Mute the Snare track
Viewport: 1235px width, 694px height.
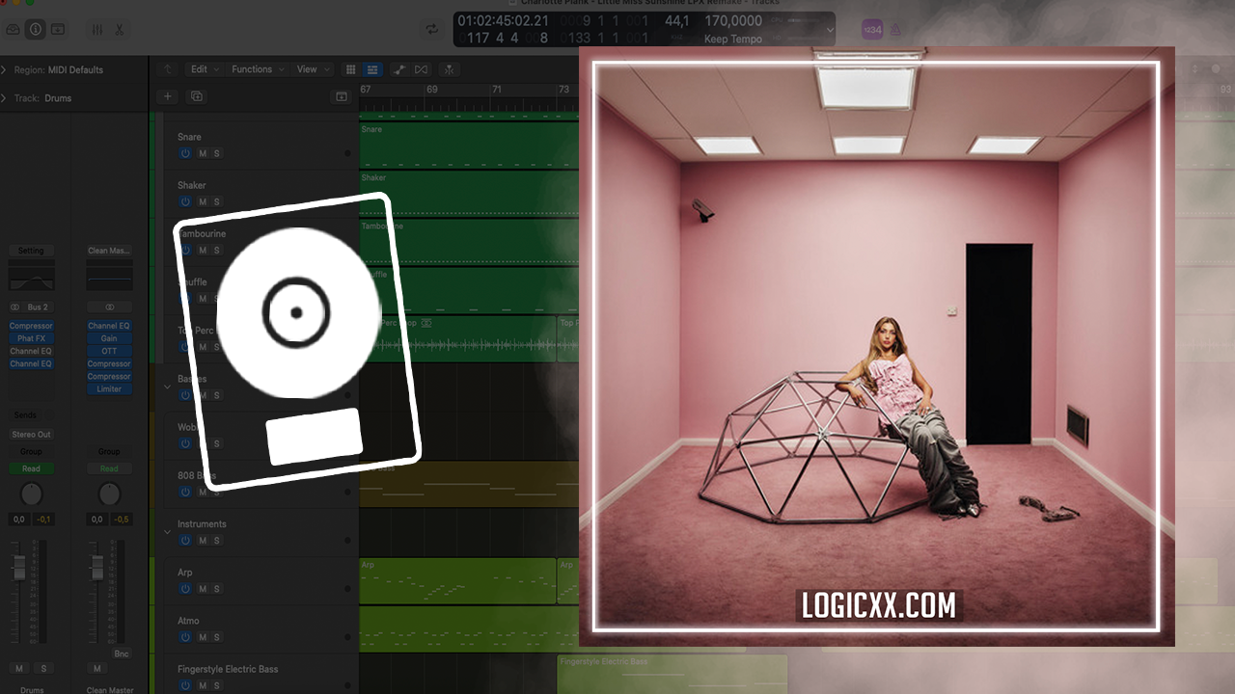click(203, 153)
